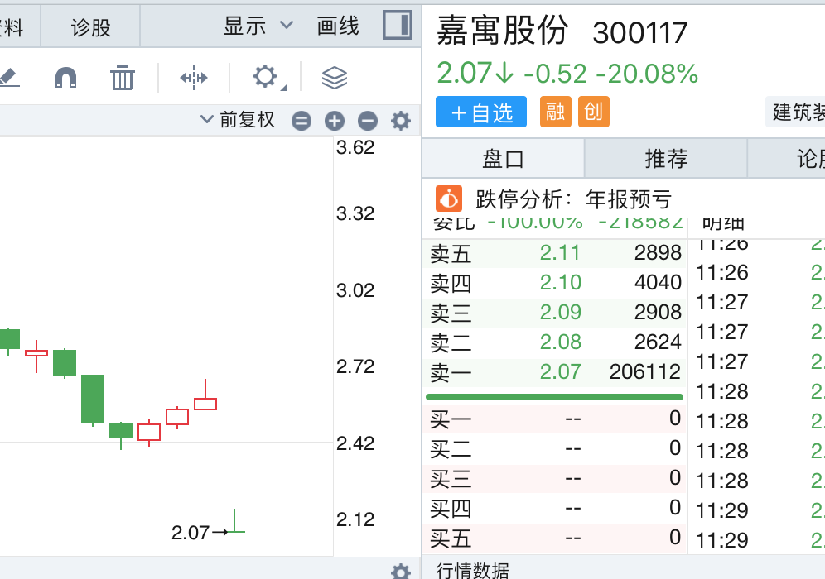Switch to the 盘口 tab
The height and width of the screenshot is (579, 825).
[503, 159]
